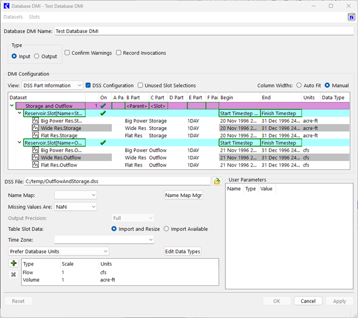This screenshot has height=318, width=358.
Task: Open the Missing Values Are dropdown
Action: click(x=75, y=206)
